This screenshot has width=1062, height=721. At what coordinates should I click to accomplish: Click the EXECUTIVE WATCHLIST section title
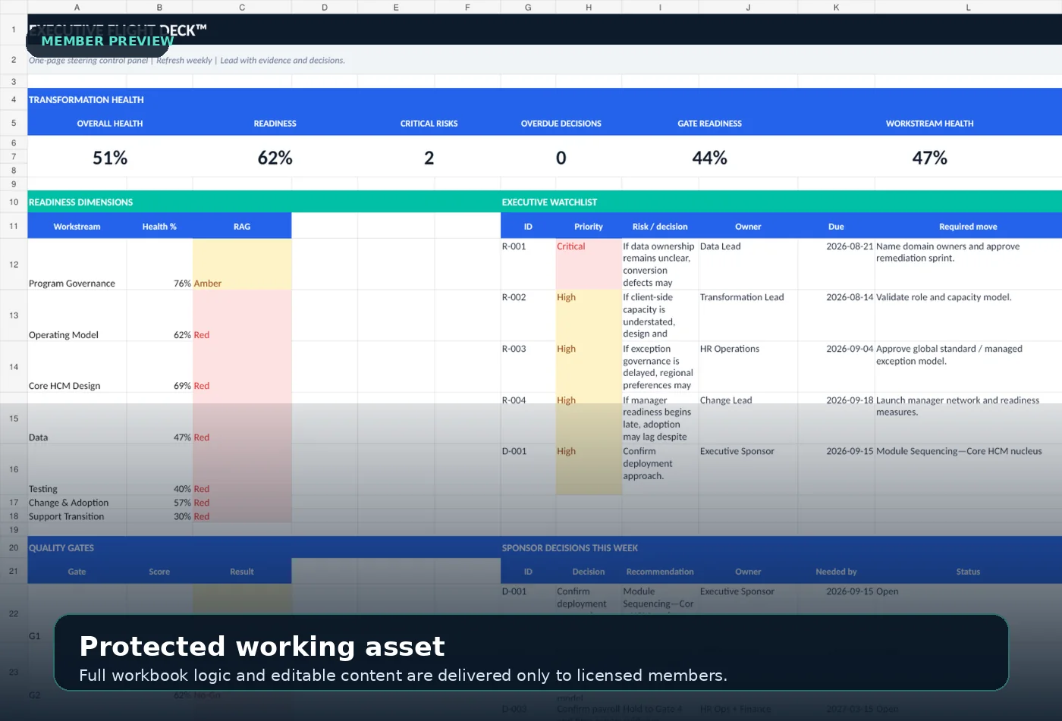tap(549, 202)
